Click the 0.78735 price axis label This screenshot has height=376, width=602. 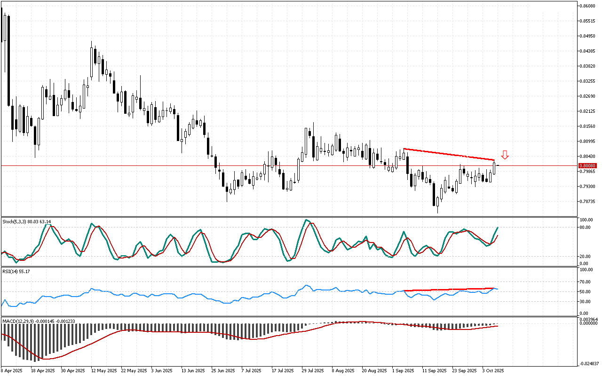click(588, 202)
